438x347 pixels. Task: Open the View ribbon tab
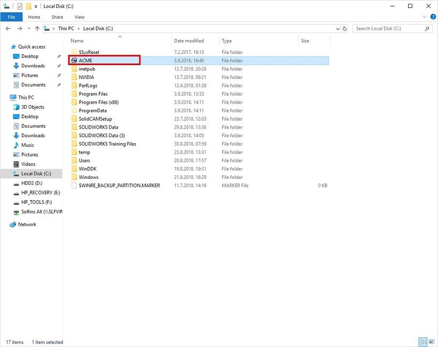click(x=79, y=17)
